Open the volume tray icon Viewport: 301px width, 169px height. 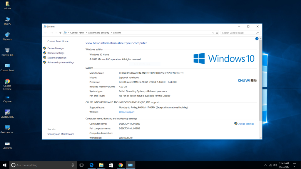tap(275, 165)
